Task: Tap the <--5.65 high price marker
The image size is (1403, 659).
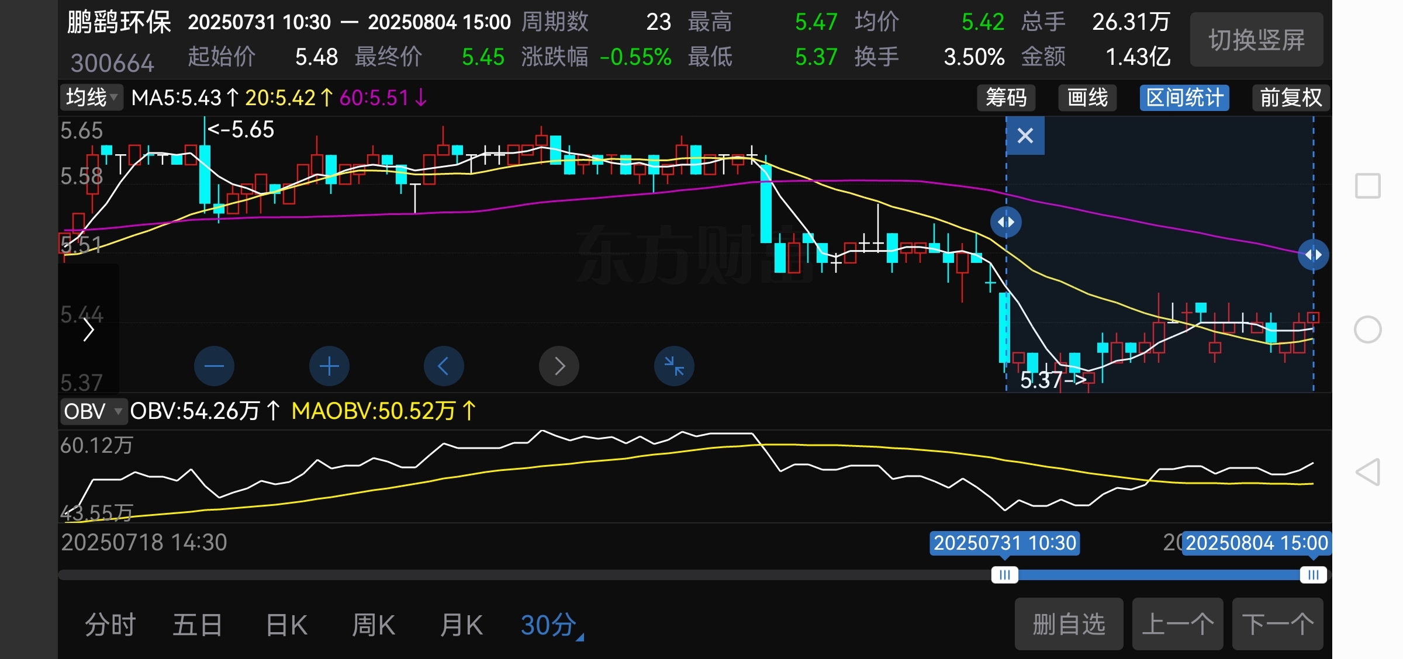Action: coord(241,130)
